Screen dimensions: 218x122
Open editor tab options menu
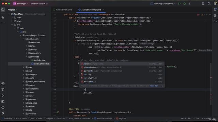point(209,10)
